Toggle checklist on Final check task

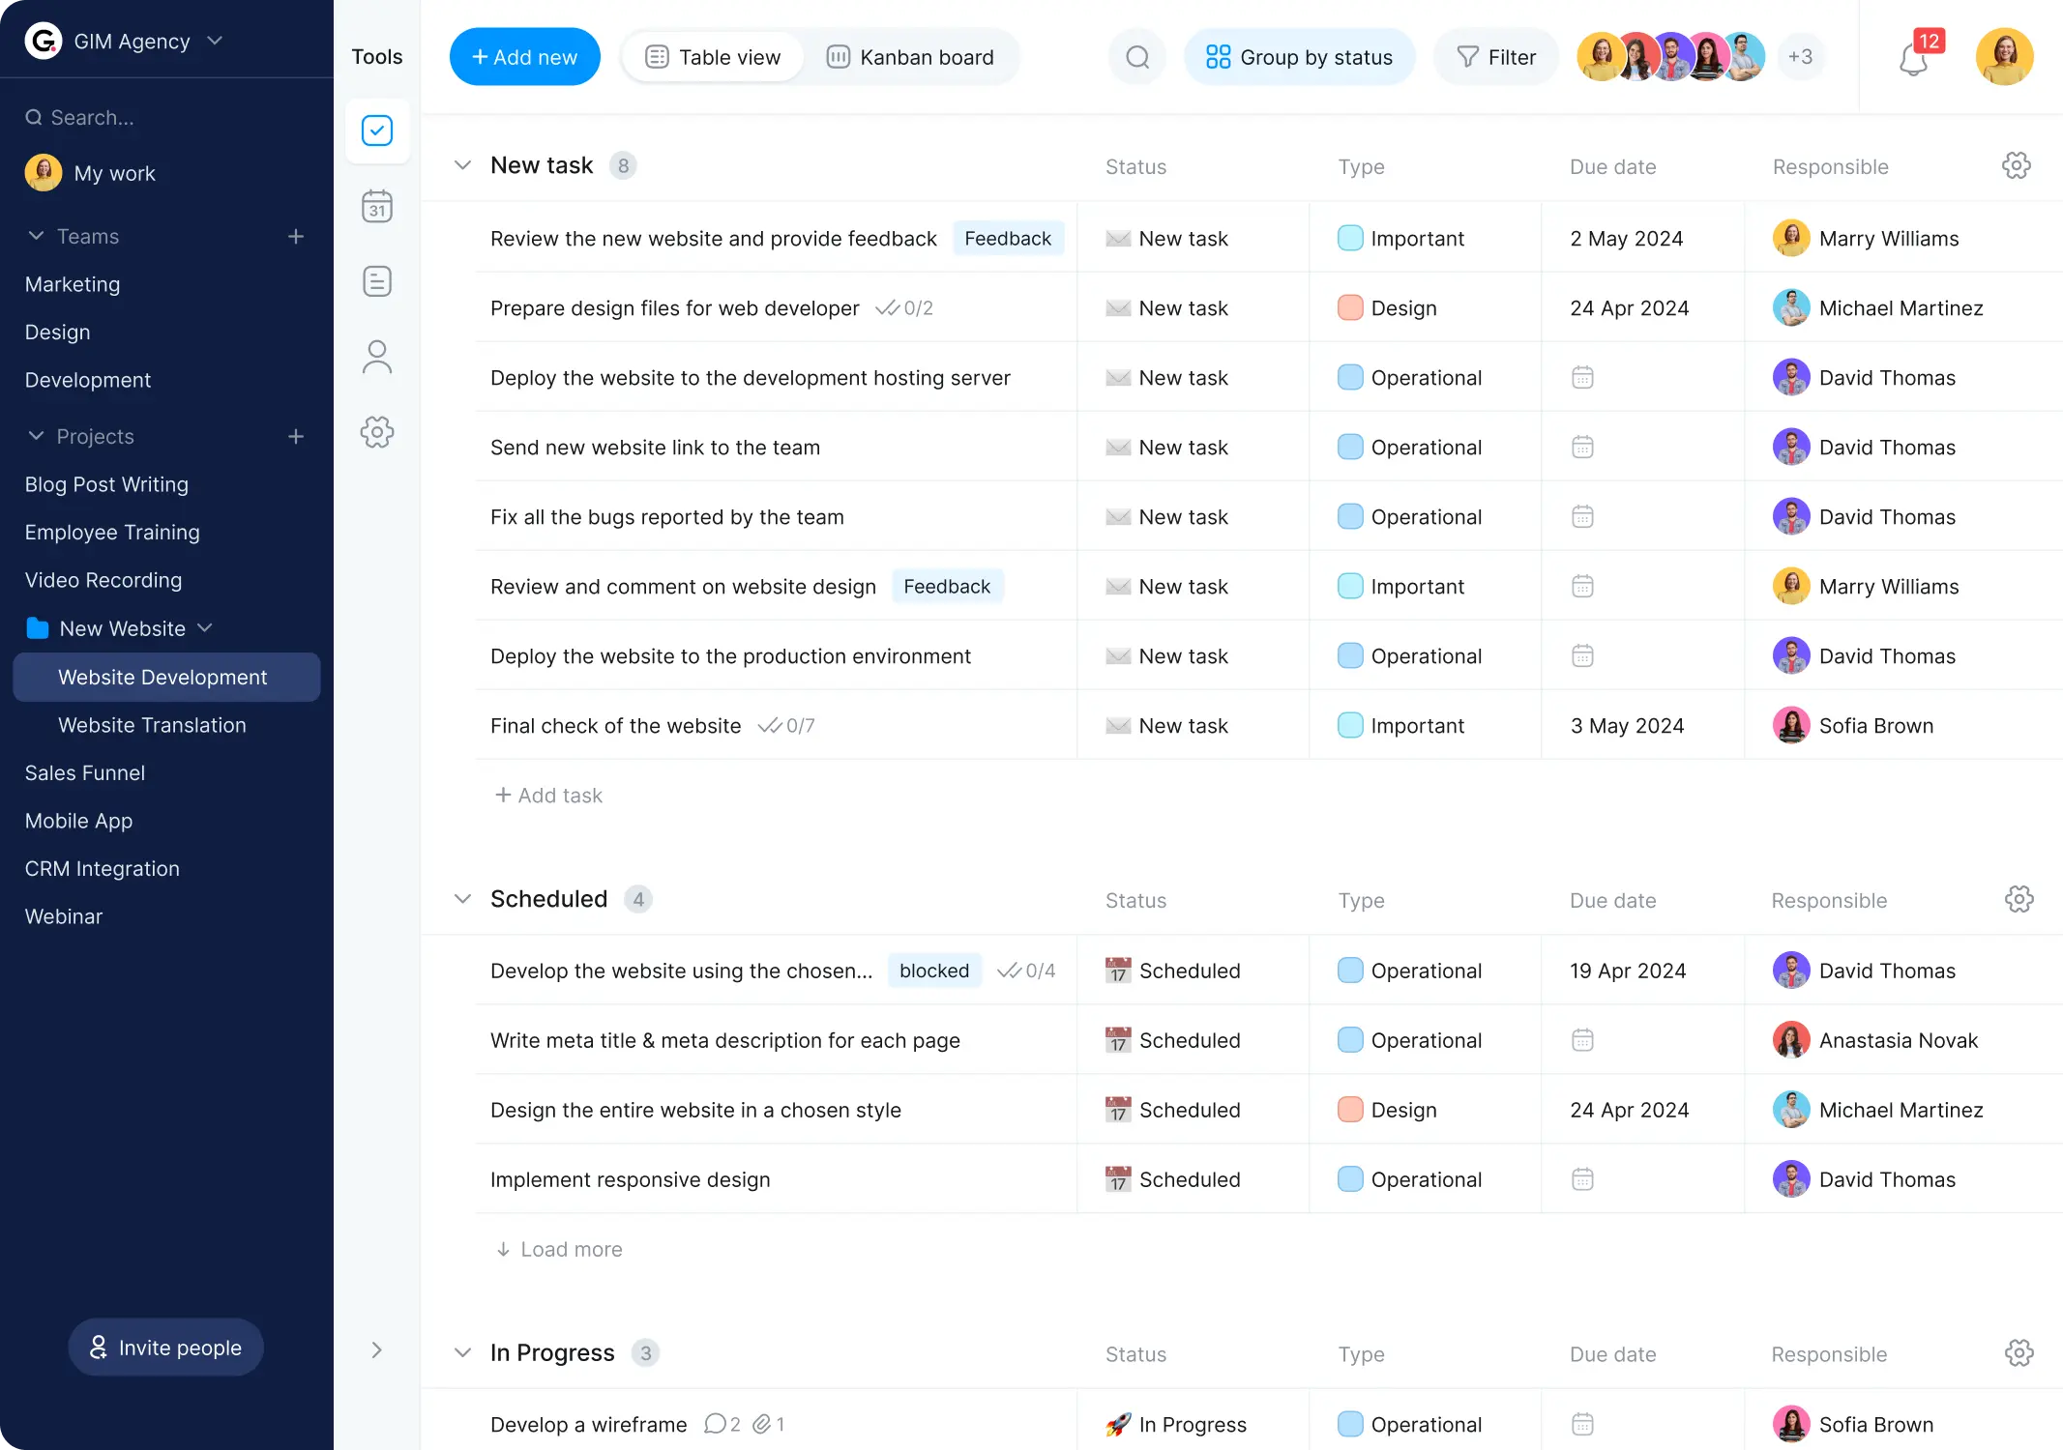pos(769,725)
